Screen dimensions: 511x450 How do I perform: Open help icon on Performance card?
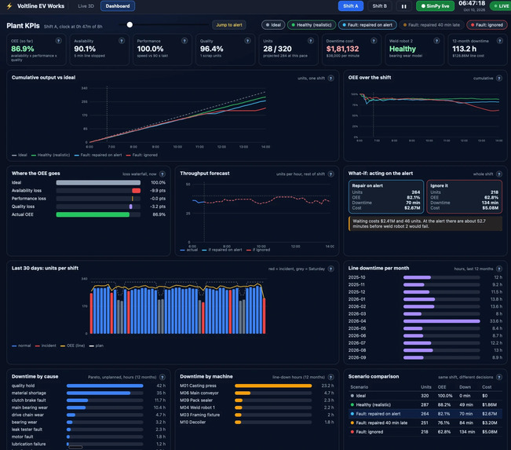184,41
